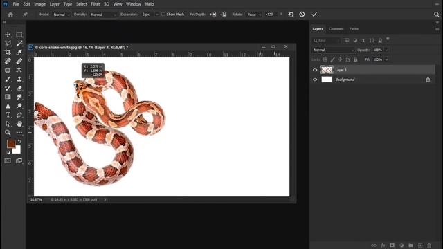Click the Puppet Warp pin tool preset icon
This screenshot has width=443, height=249.
pos(25,15)
